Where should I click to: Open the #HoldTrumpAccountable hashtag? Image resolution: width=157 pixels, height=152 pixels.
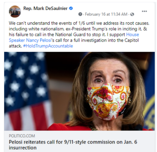[x=48, y=46]
